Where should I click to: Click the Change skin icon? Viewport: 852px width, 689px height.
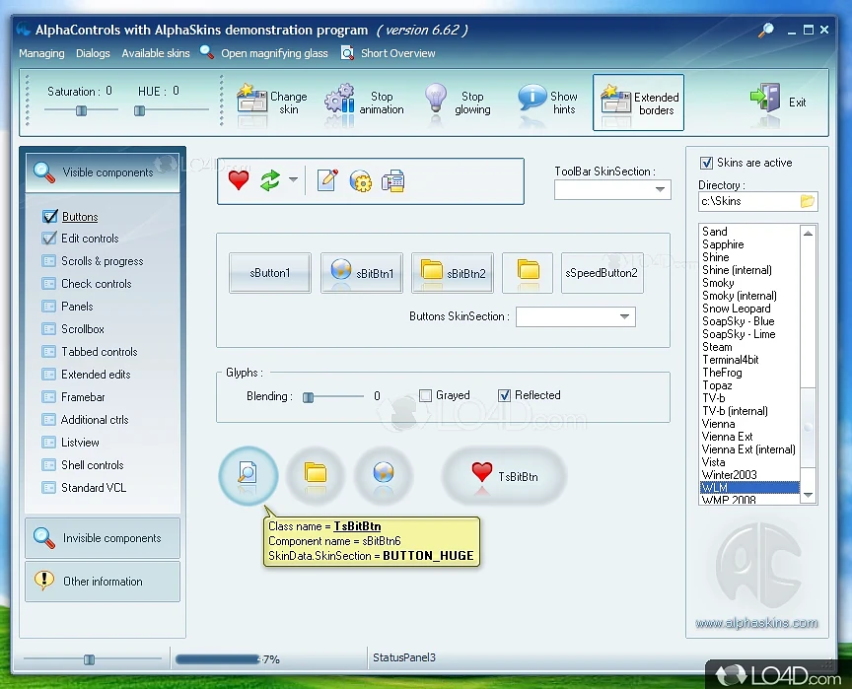(252, 100)
